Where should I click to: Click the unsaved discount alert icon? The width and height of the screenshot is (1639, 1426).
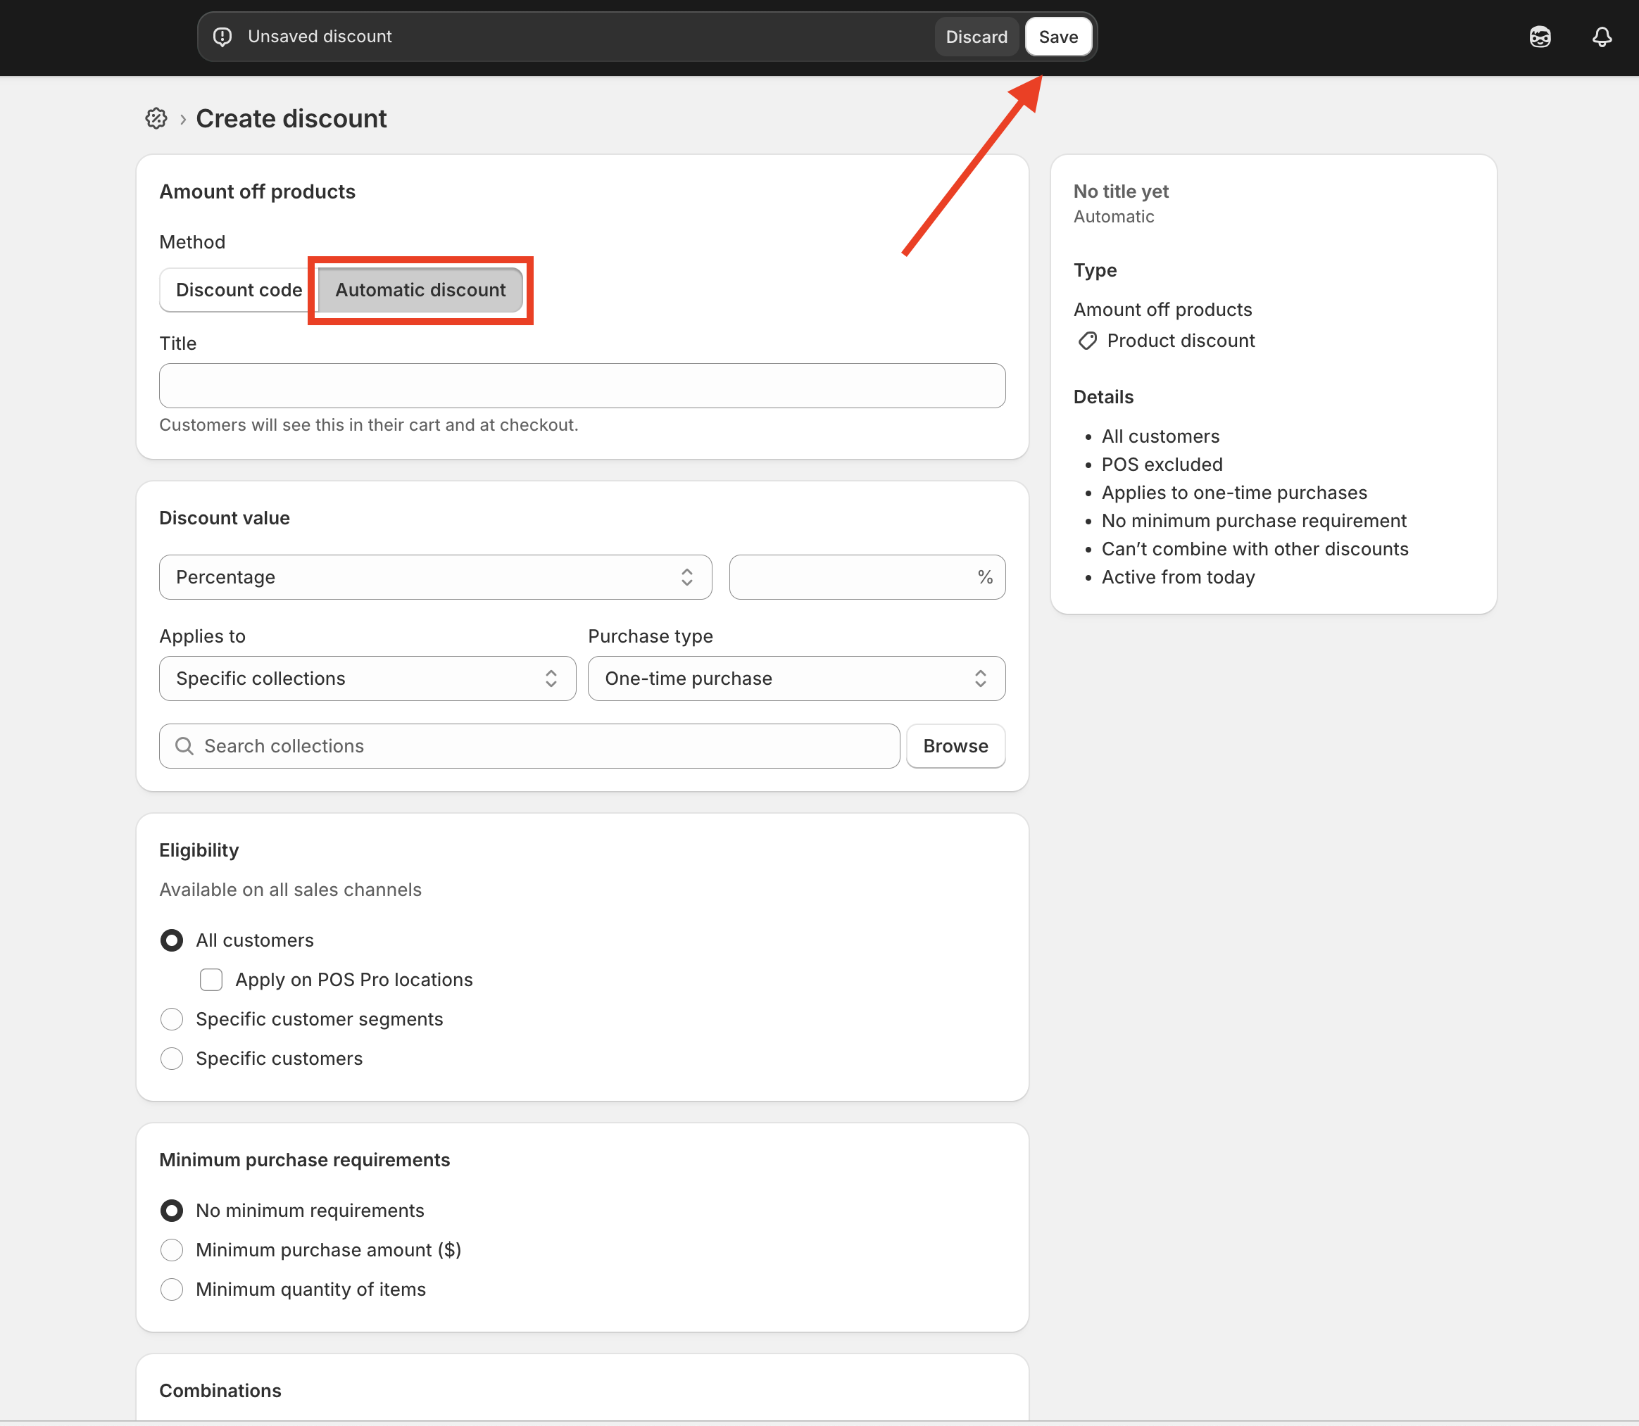coord(223,37)
